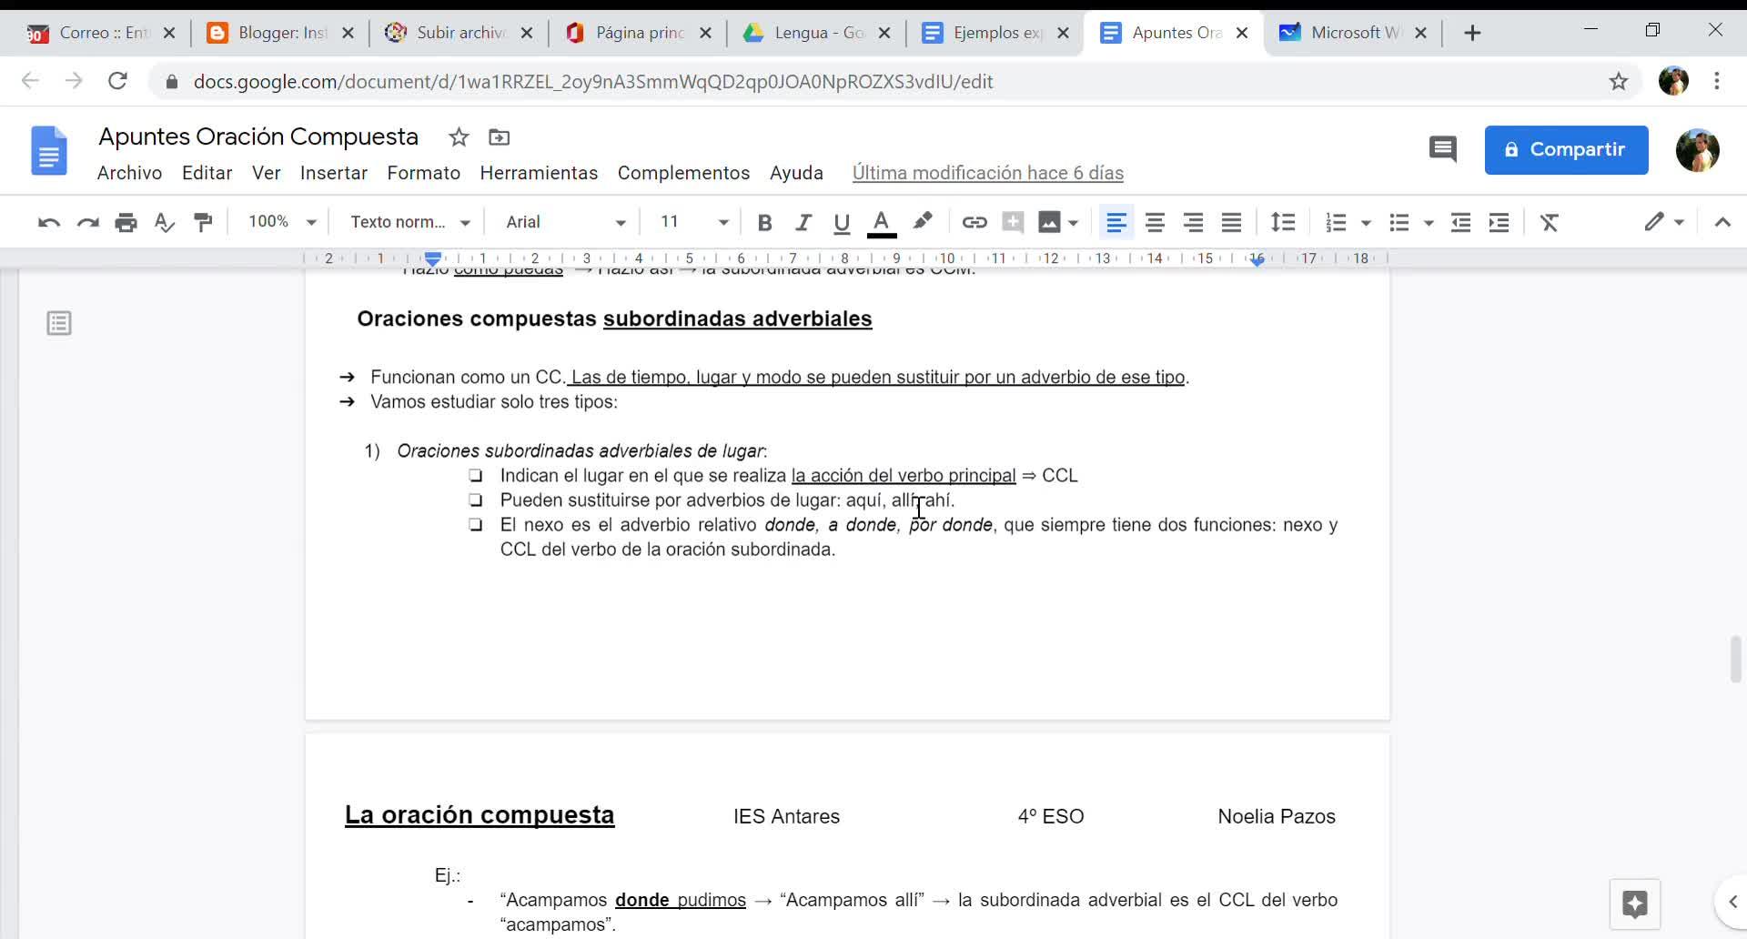Toggle italic formatting

pyautogui.click(x=803, y=222)
